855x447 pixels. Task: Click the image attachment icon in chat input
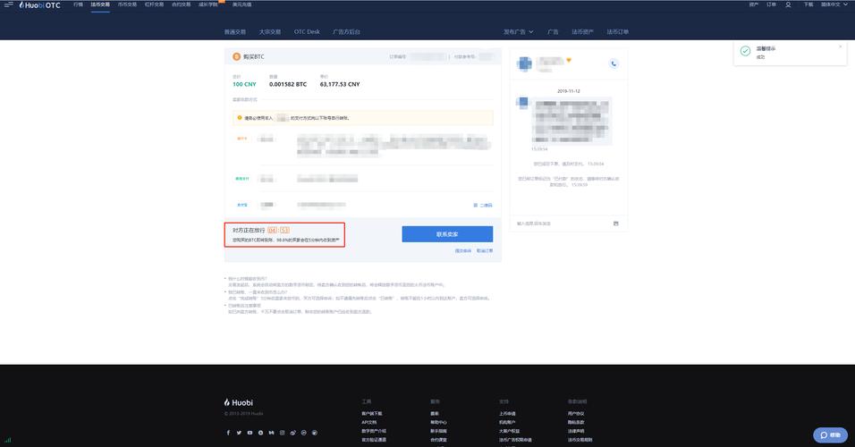pos(615,223)
